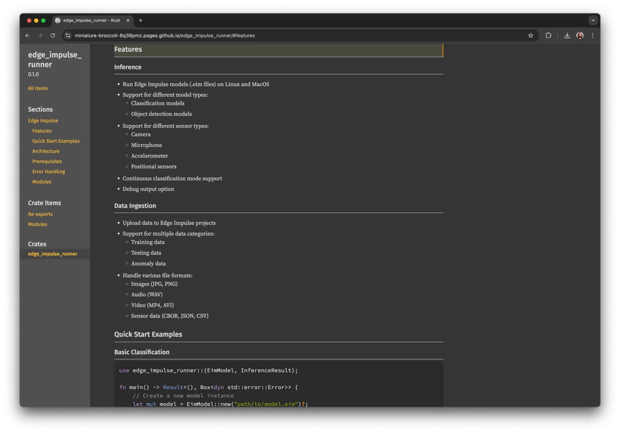The image size is (620, 433).
Task: Click 'Classification models' list item
Action: 158,103
